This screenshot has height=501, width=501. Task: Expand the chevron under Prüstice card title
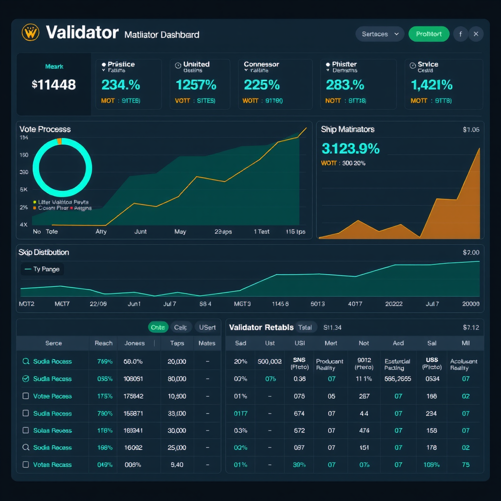(x=104, y=70)
